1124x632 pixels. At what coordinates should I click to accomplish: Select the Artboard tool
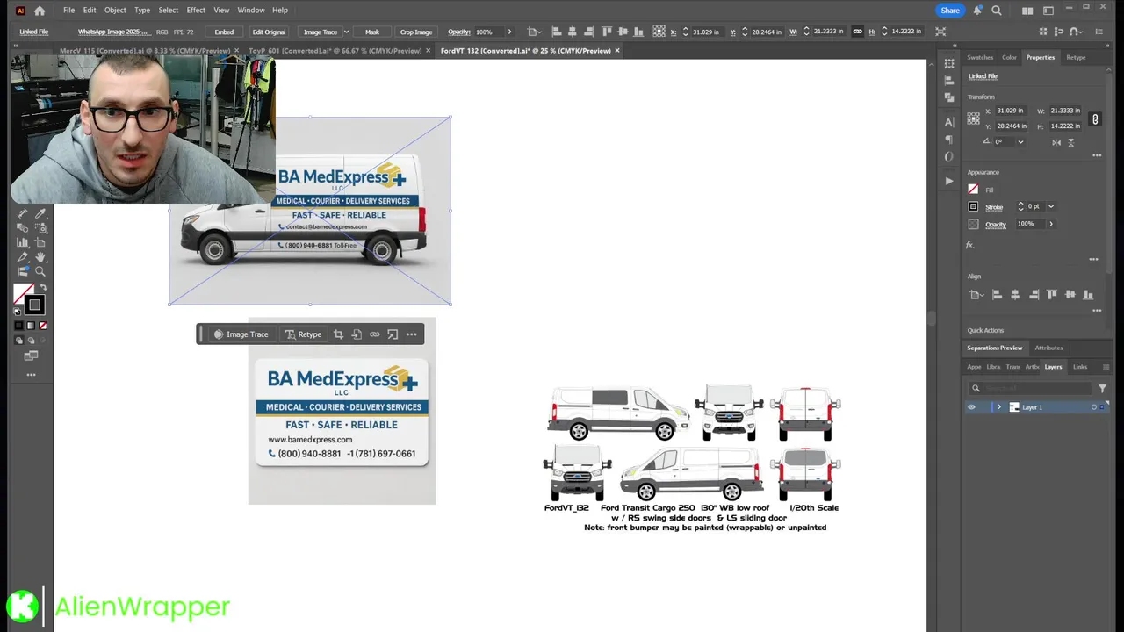click(40, 242)
